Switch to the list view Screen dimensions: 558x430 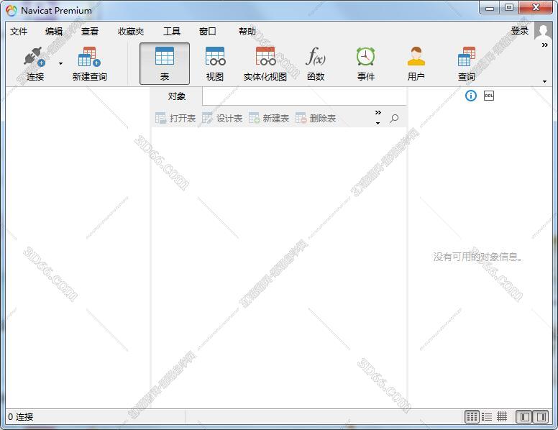point(487,416)
